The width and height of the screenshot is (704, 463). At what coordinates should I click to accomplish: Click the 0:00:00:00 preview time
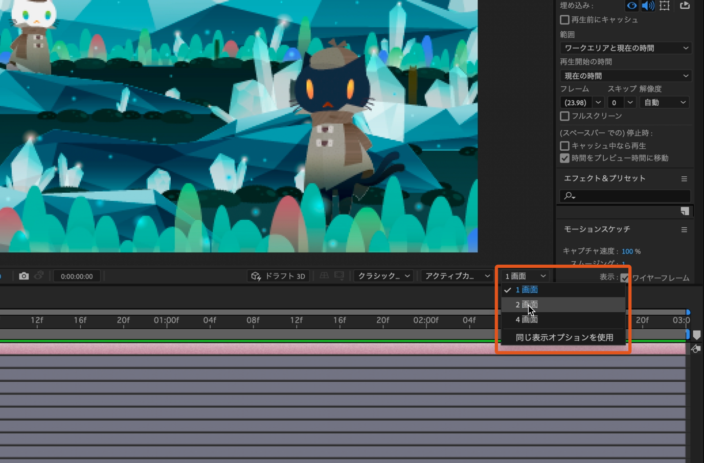[x=77, y=276]
